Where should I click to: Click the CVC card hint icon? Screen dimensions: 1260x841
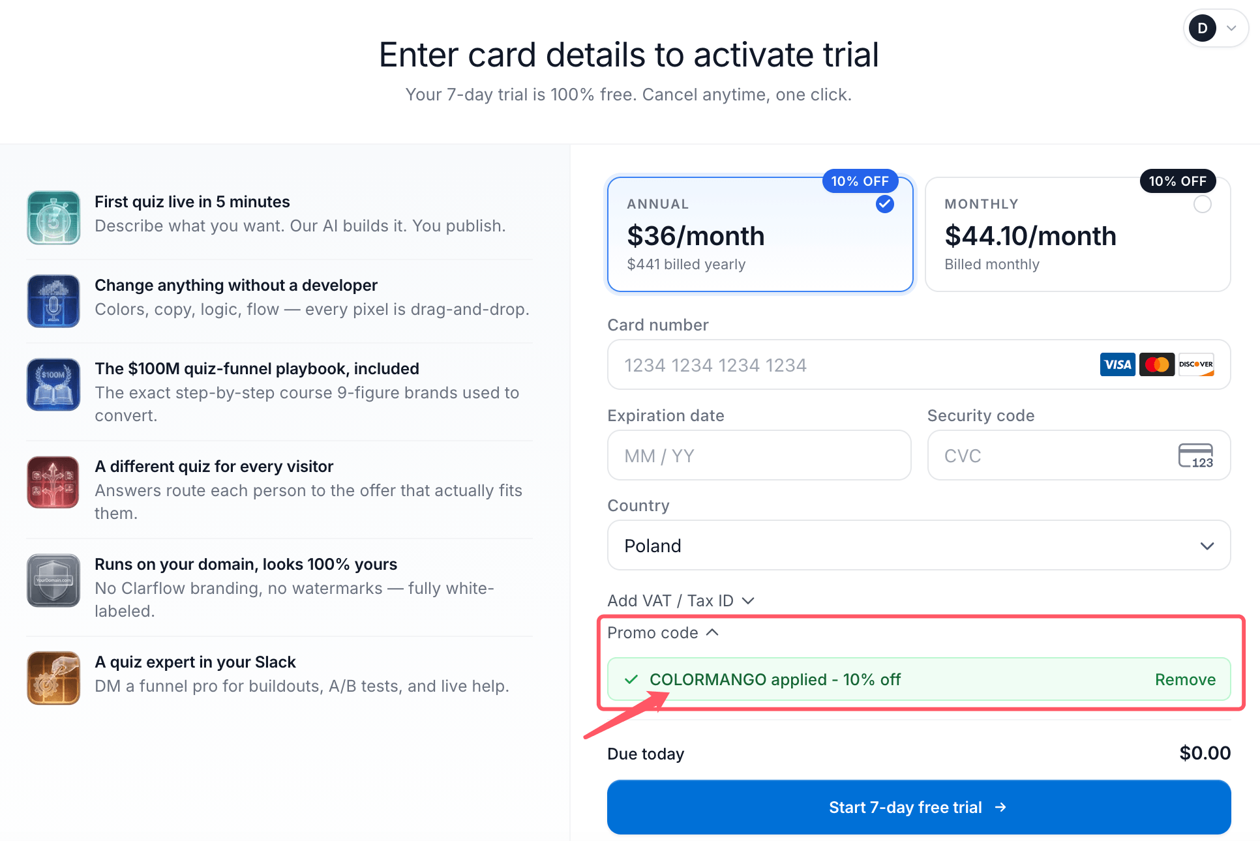pos(1195,456)
